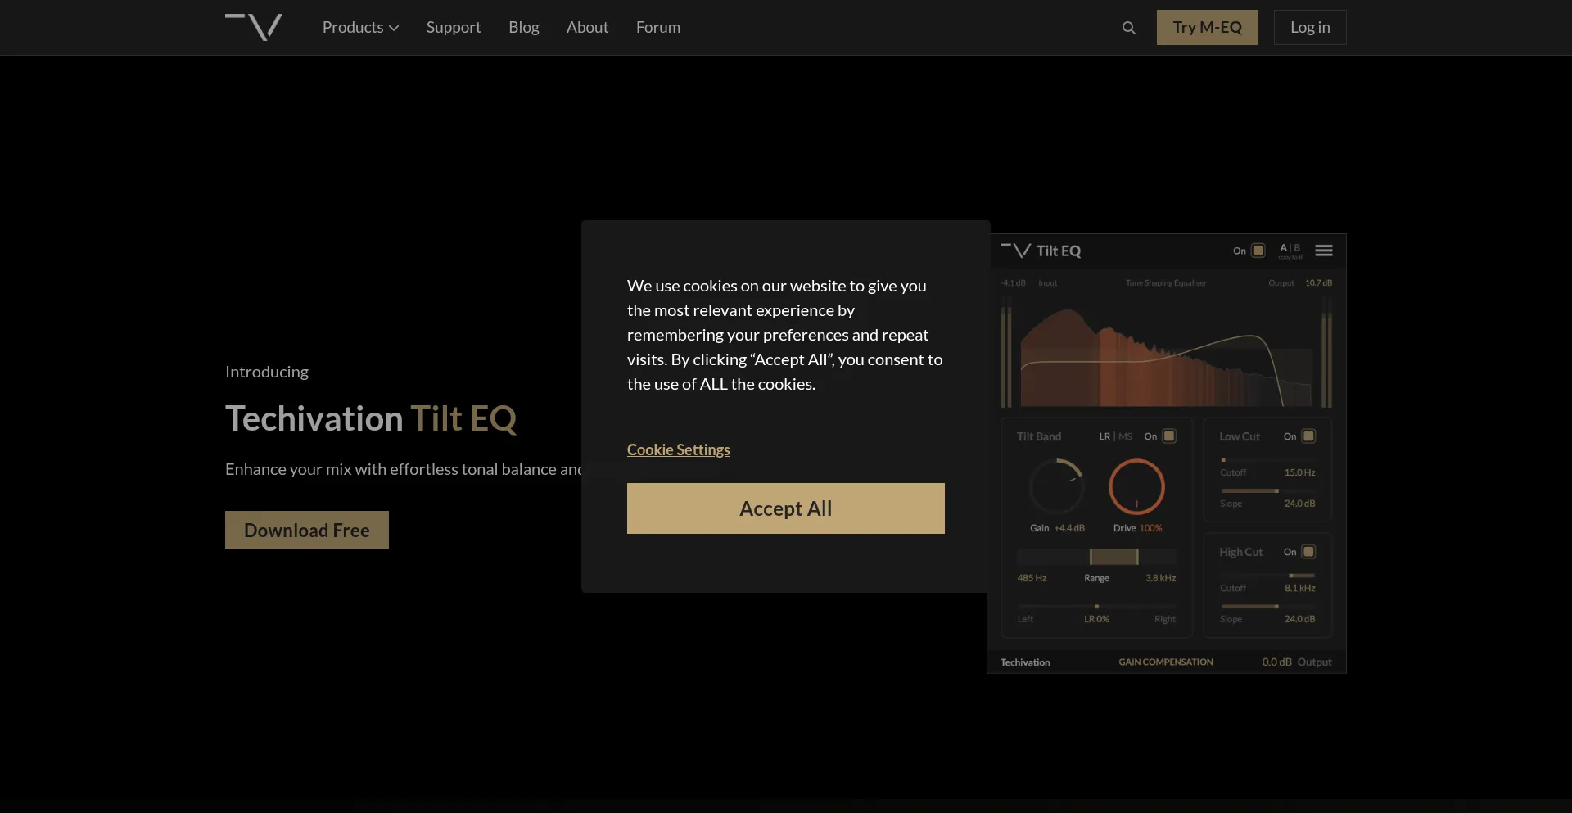Click the A|B compare control in Tilt EQ
The width and height of the screenshot is (1572, 813).
1290,248
